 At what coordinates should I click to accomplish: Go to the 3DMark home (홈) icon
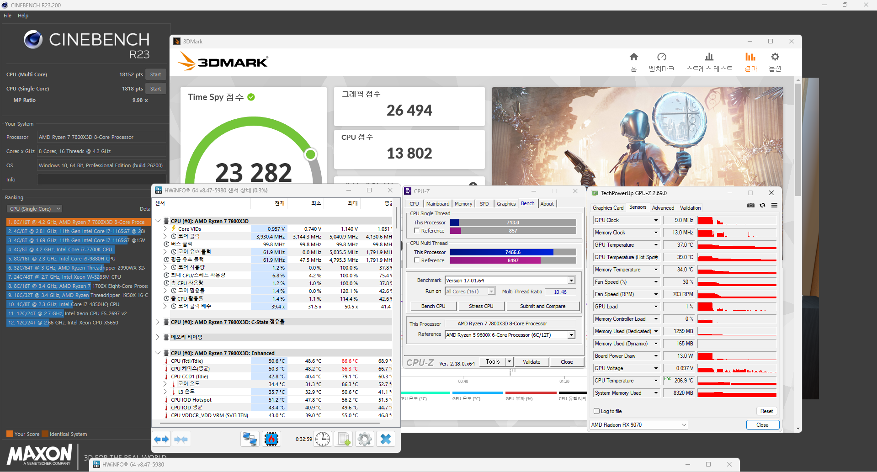[633, 57]
